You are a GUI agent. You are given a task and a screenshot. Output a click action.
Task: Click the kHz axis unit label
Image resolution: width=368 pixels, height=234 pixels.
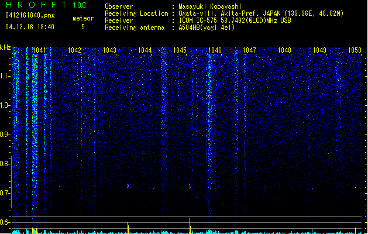coord(5,47)
